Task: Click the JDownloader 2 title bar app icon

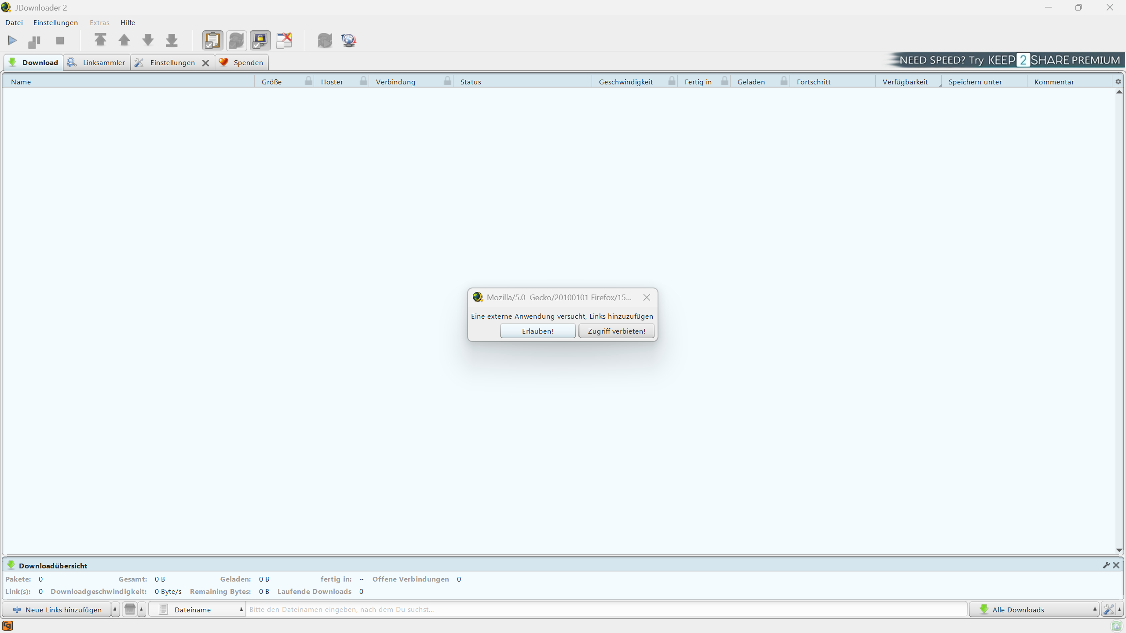Action: point(6,7)
